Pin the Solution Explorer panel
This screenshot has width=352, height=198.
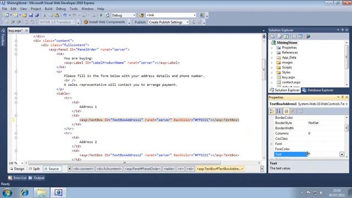coord(342,30)
